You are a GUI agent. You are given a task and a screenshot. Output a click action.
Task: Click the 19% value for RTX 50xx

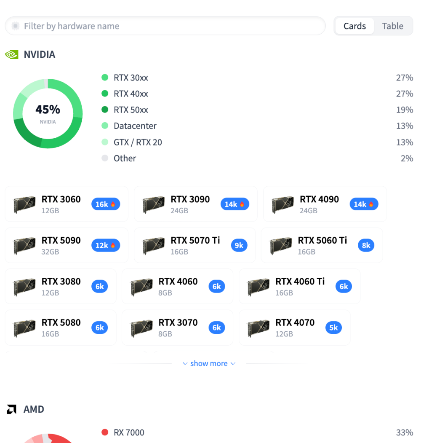(x=405, y=110)
